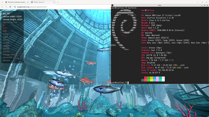The height and width of the screenshot is (117, 209).
Task: Switch to Chromium hardware acceleration tab
Action: [x=17, y=2]
